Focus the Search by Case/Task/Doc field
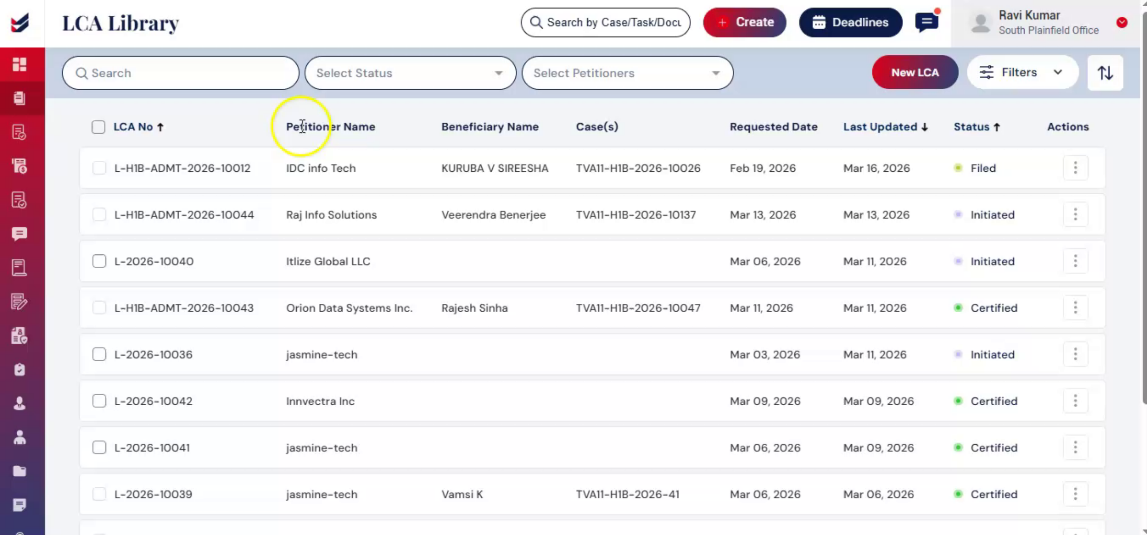 point(606,22)
